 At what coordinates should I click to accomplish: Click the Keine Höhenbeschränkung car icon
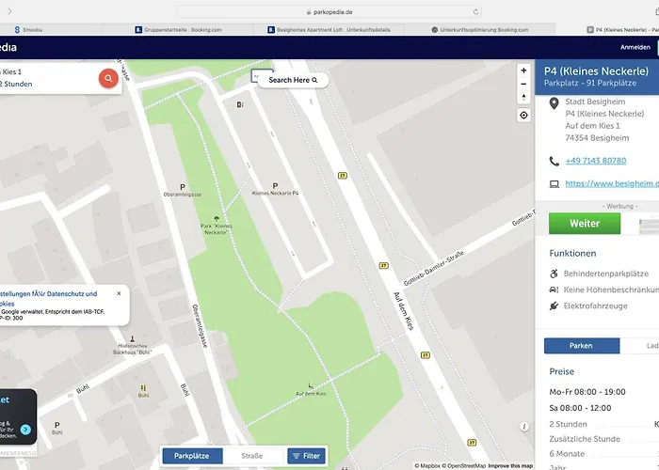(x=554, y=290)
